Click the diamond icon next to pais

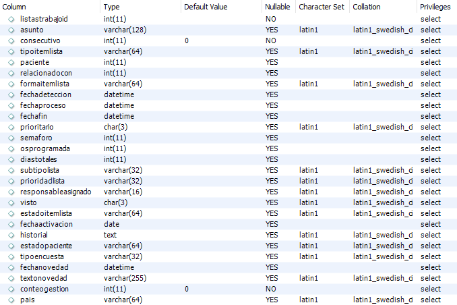11,300
